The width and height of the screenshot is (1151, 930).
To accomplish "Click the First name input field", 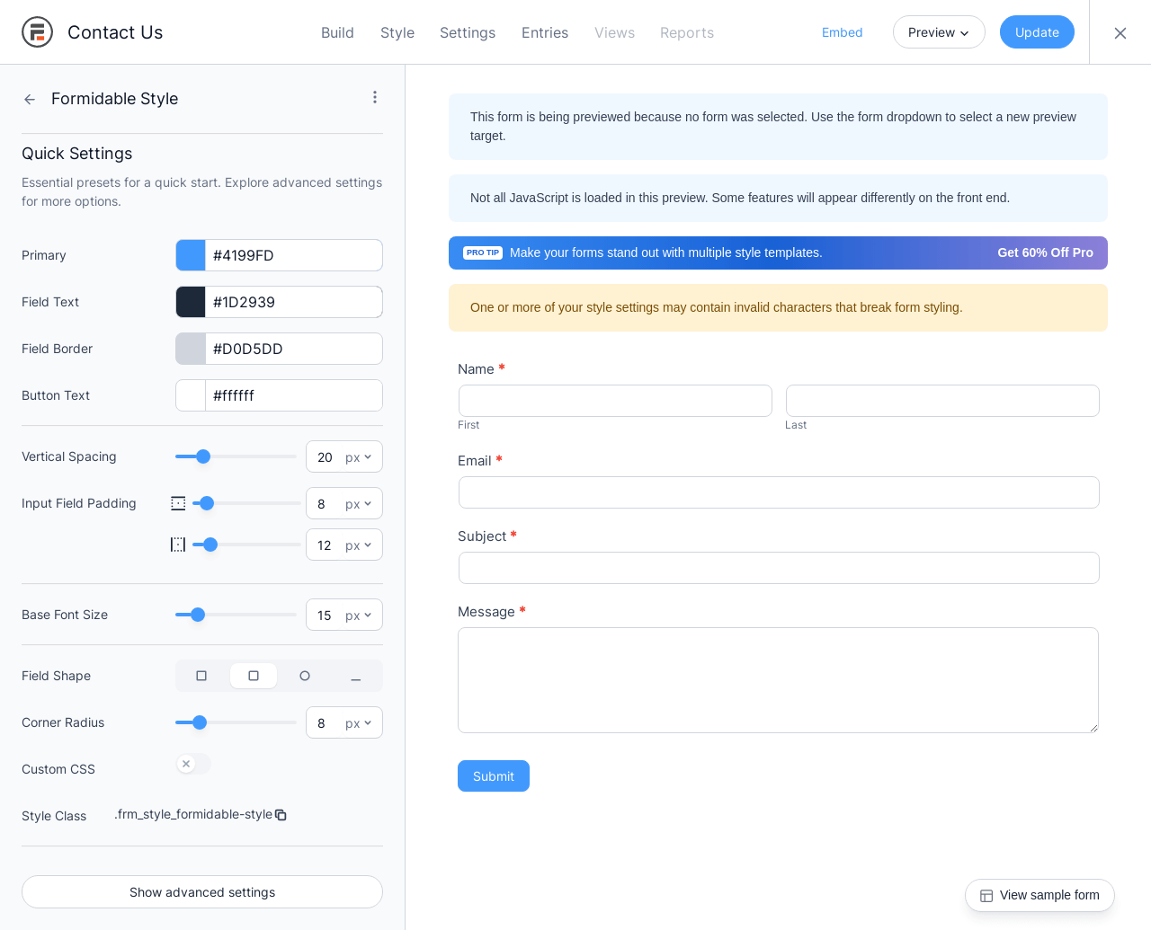I will (x=615, y=401).
